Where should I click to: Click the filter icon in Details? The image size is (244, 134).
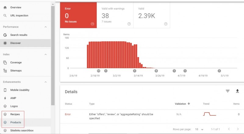pyautogui.click(x=228, y=91)
